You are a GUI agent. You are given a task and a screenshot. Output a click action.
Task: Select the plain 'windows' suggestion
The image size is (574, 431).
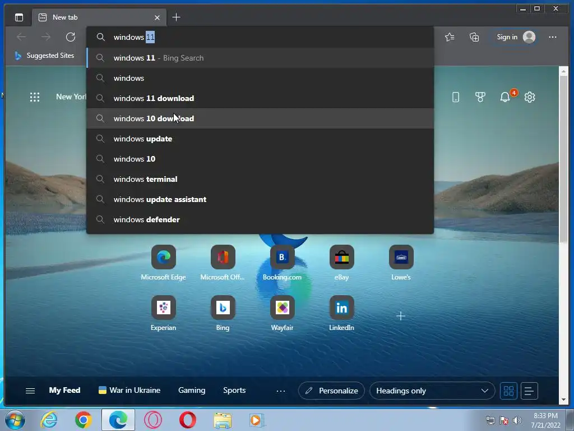pos(260,78)
